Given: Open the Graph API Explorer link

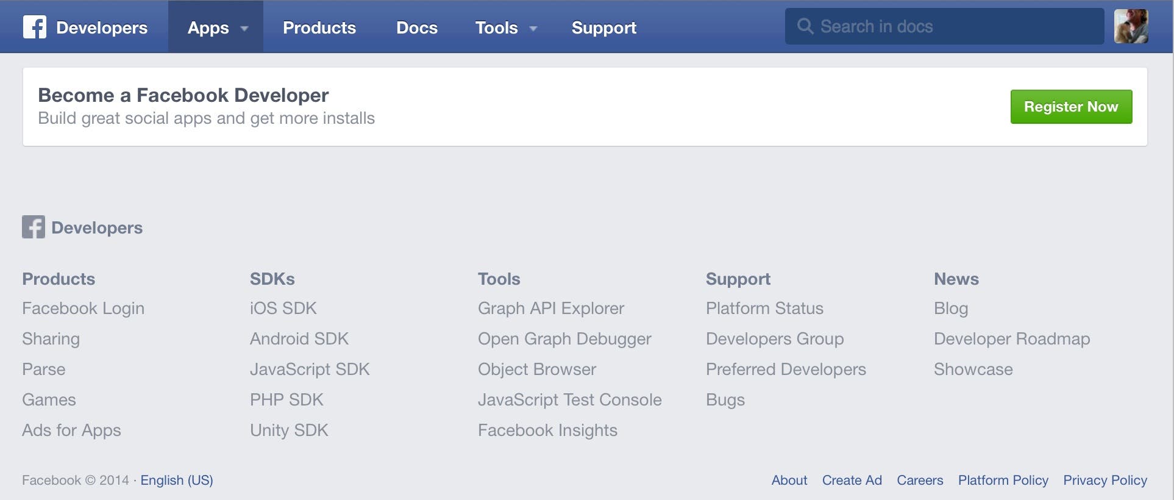Looking at the screenshot, I should [x=551, y=309].
